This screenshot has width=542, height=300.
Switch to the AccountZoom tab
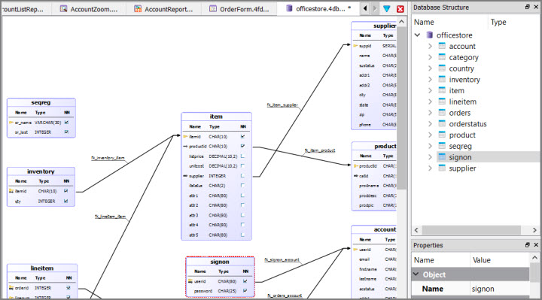[89, 9]
